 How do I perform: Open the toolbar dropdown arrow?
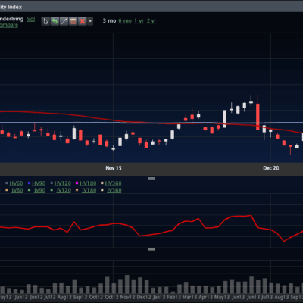(x=90, y=21)
